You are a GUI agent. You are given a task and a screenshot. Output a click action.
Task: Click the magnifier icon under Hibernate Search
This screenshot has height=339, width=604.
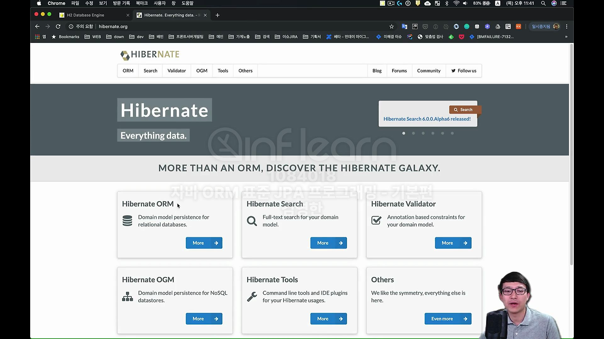click(252, 221)
